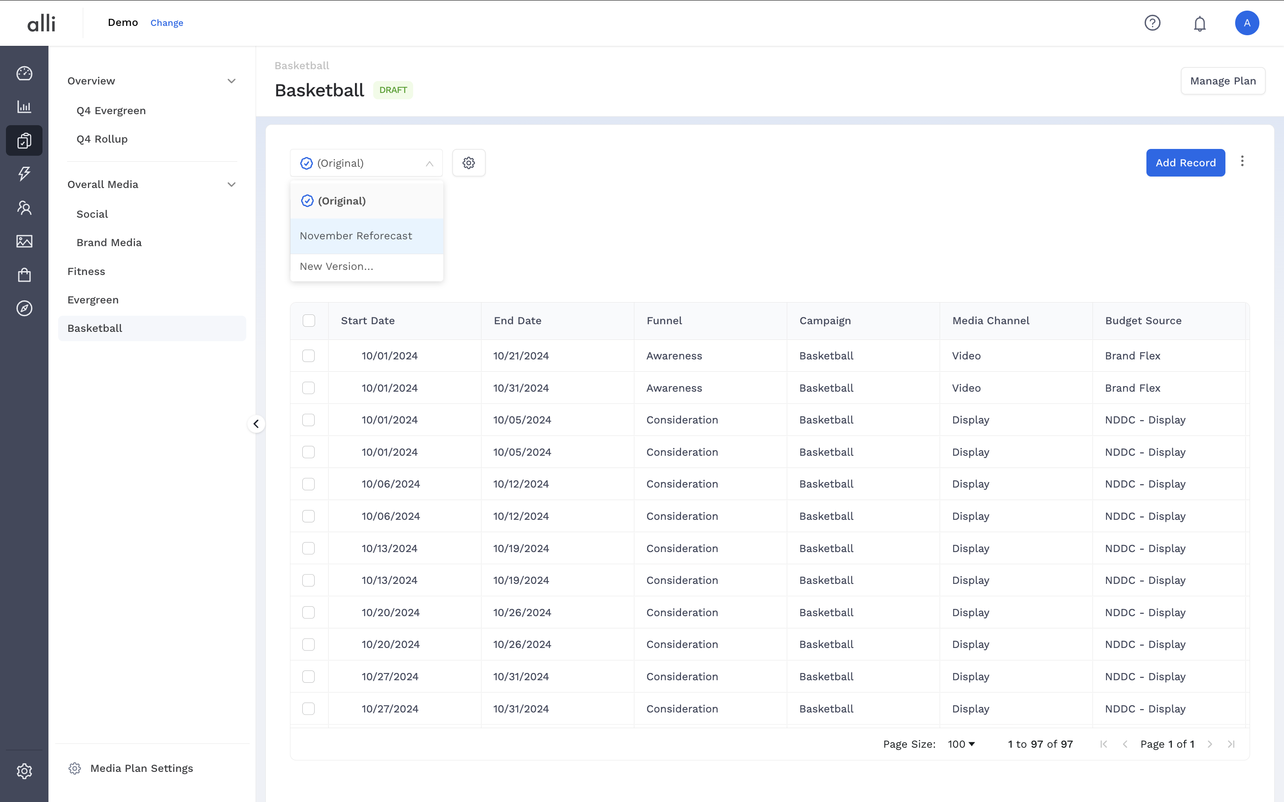This screenshot has height=802, width=1284.
Task: Toggle the select-all header checkbox
Action: [x=309, y=320]
